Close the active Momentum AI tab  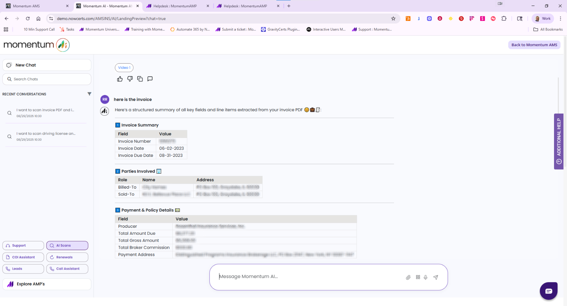138,6
